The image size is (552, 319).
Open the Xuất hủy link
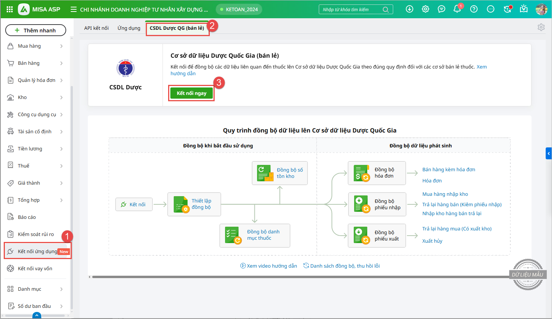tap(432, 241)
